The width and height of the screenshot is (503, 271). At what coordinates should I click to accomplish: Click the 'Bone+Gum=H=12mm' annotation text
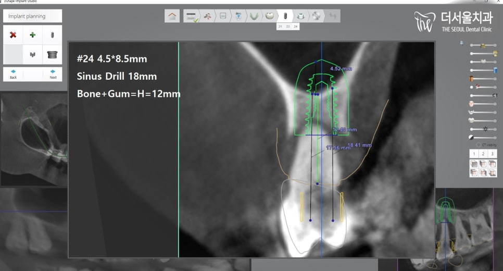[x=129, y=94]
